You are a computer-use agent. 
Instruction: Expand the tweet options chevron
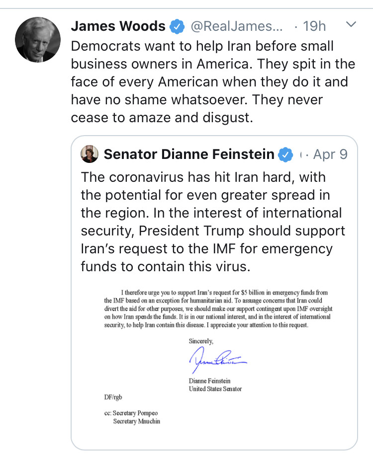pos(351,25)
